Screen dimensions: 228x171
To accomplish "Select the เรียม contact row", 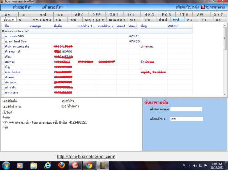I will 97,57.
